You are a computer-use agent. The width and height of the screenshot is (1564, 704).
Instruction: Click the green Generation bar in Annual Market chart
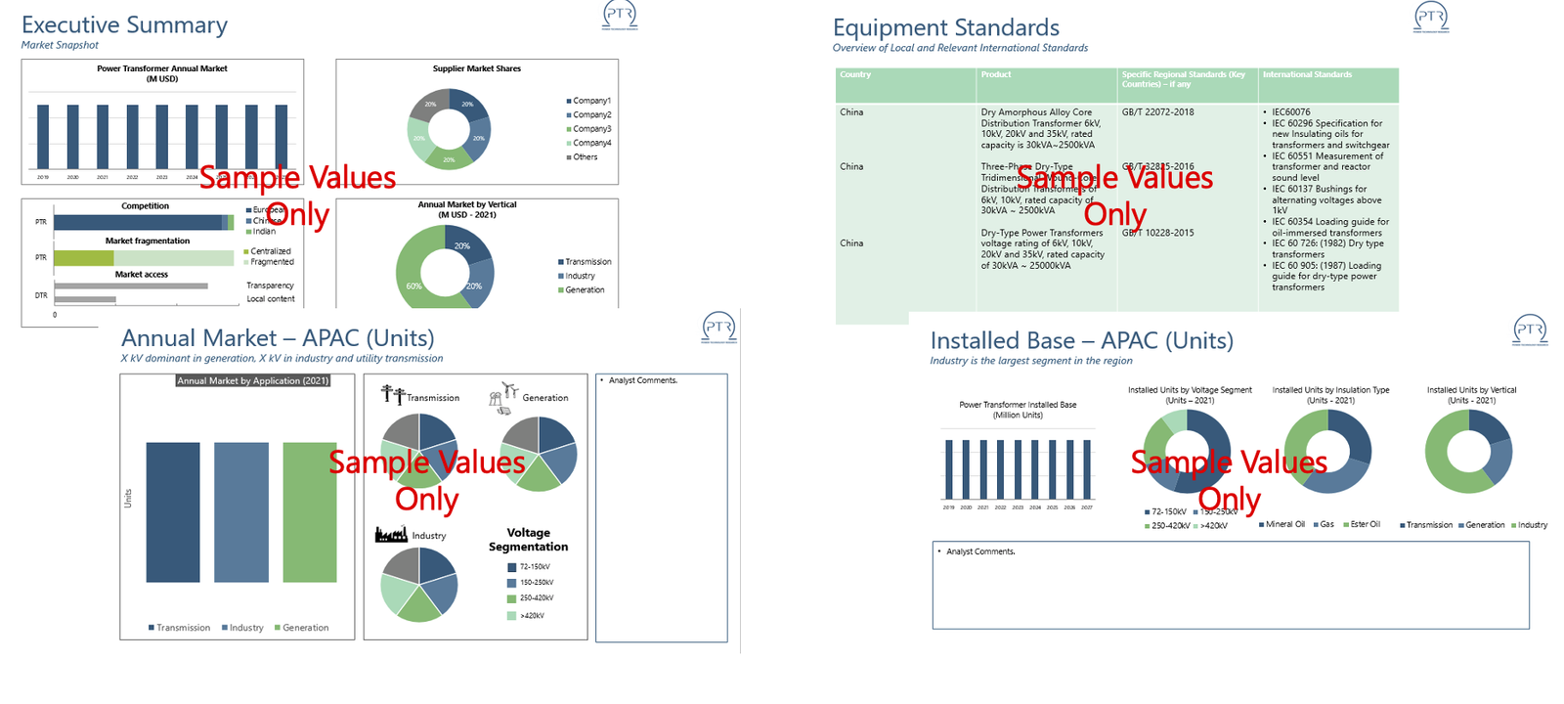click(310, 512)
